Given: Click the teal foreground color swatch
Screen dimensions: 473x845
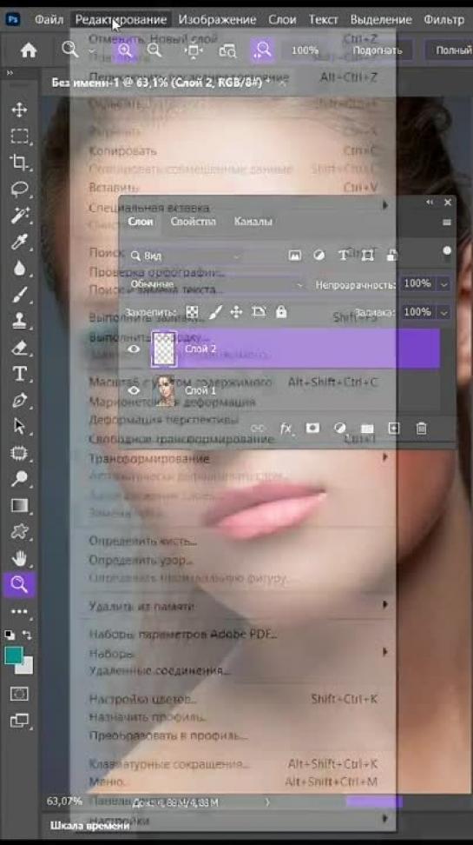Looking at the screenshot, I should tap(14, 655).
